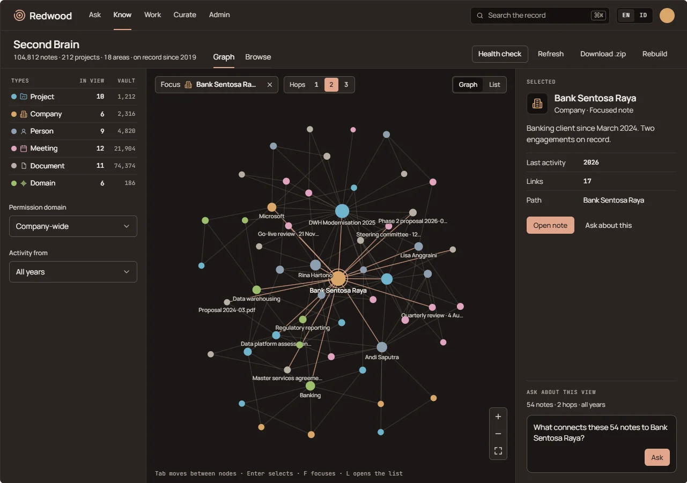Open the Ask navigation item
Screen dimensions: 687x483
click(x=95, y=15)
